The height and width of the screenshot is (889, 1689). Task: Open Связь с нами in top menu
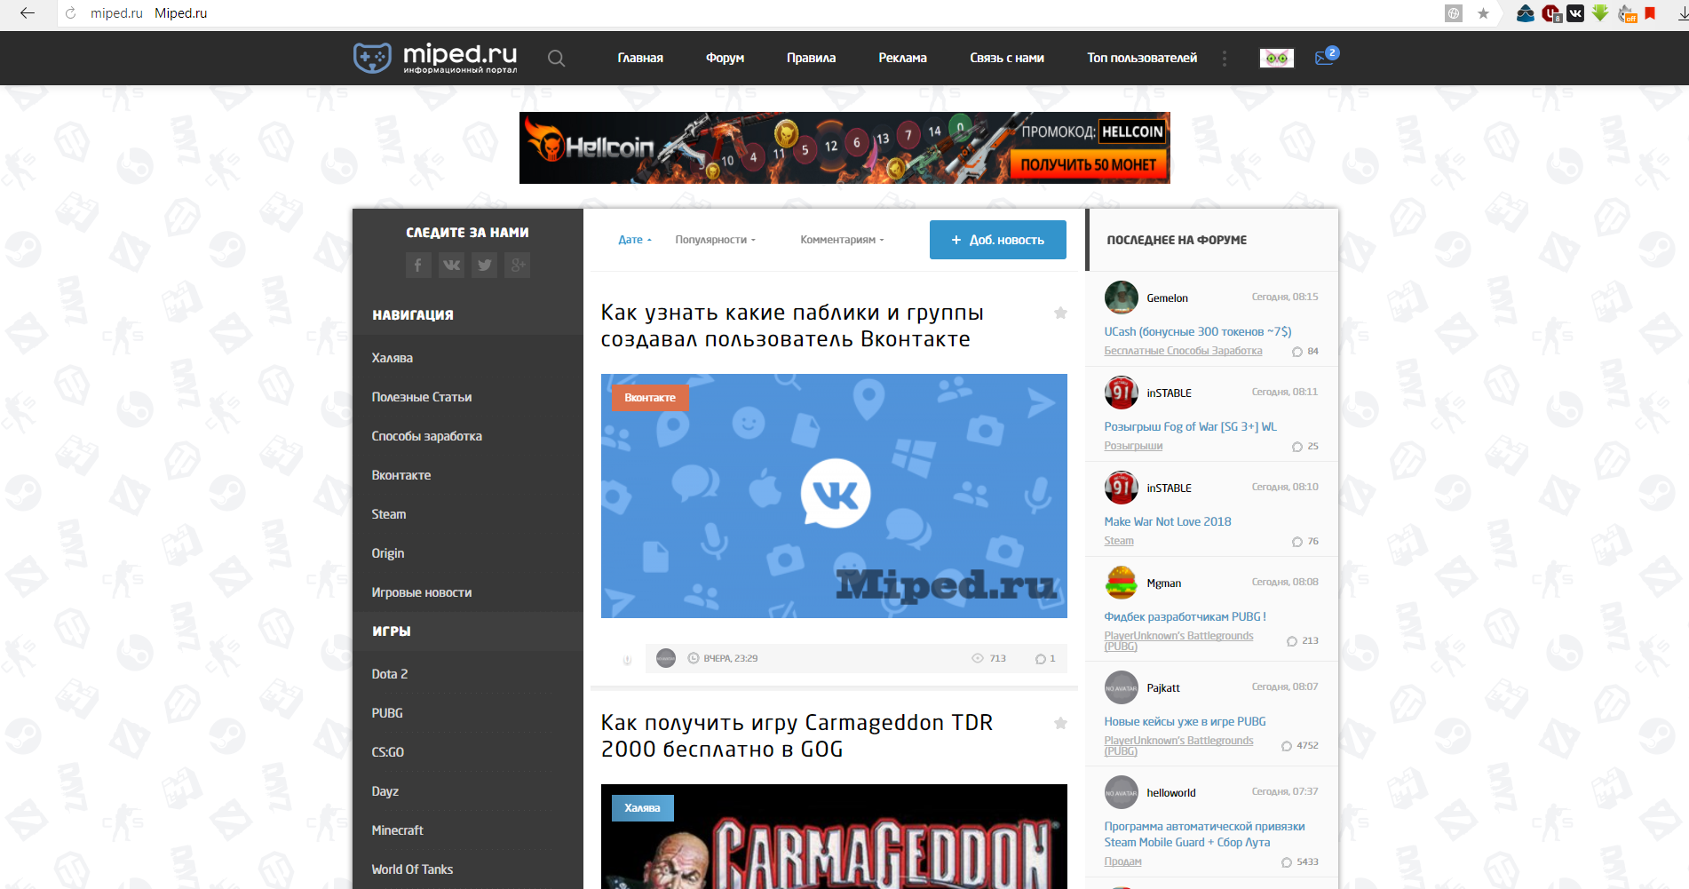click(1007, 58)
